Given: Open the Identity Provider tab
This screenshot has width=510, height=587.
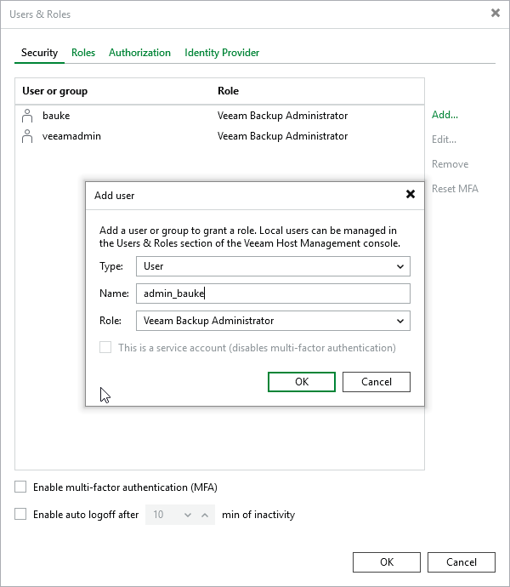Looking at the screenshot, I should [x=222, y=53].
